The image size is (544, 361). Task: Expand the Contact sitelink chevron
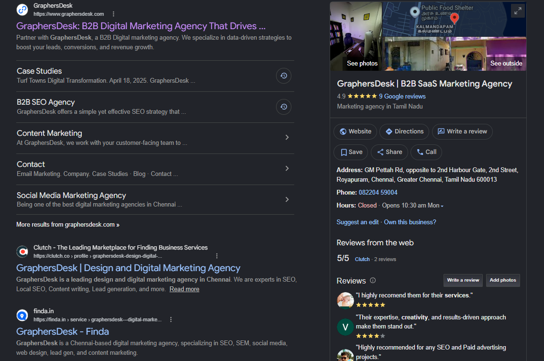[287, 168]
